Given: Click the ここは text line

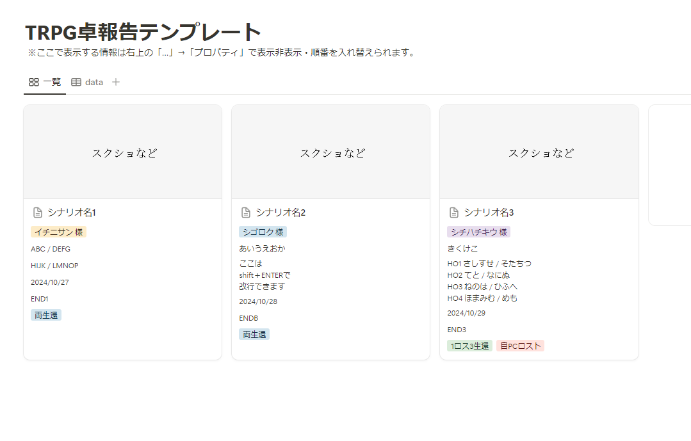Looking at the screenshot, I should point(251,264).
